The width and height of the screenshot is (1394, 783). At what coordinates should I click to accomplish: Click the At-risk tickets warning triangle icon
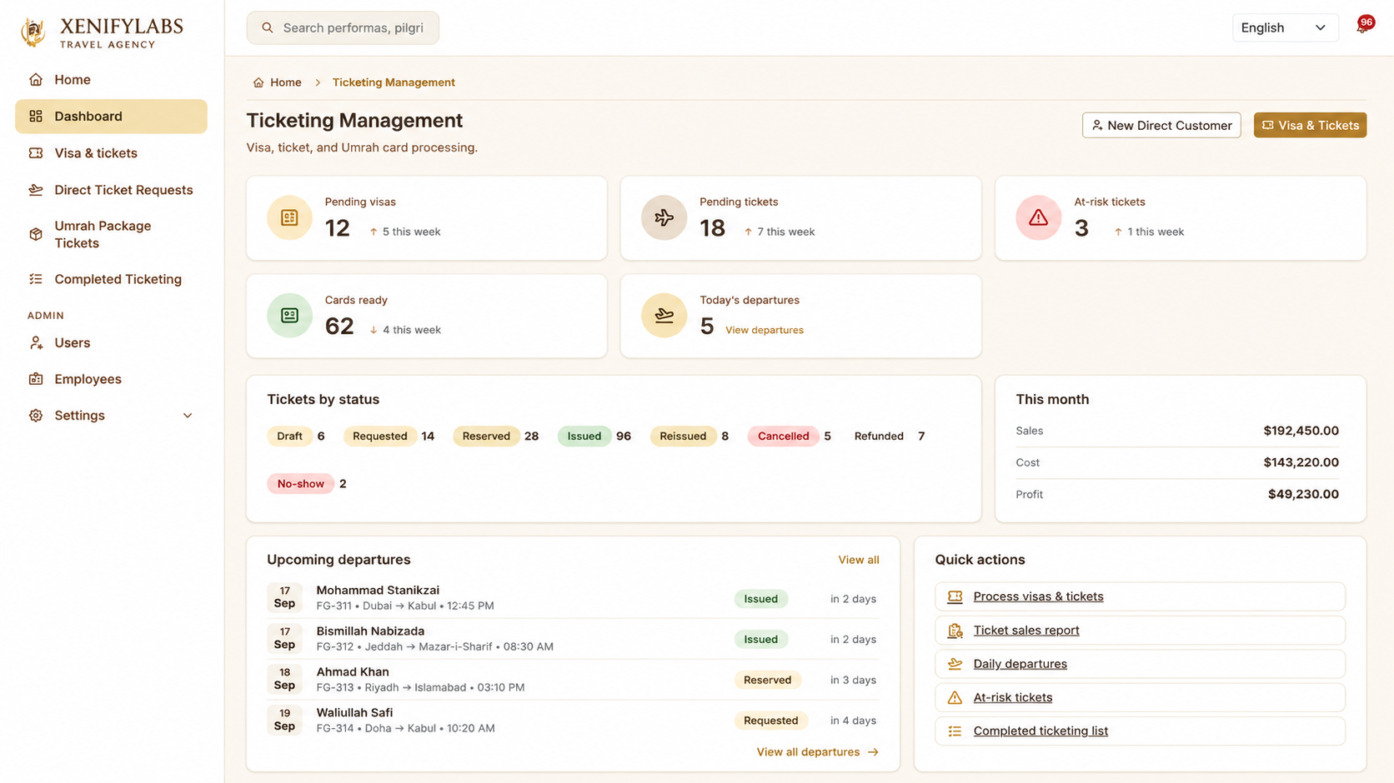[1038, 217]
